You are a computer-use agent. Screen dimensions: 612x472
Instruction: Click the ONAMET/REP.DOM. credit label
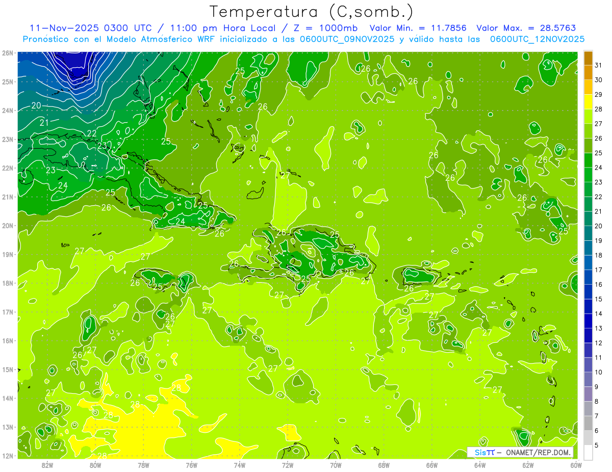(539, 452)
